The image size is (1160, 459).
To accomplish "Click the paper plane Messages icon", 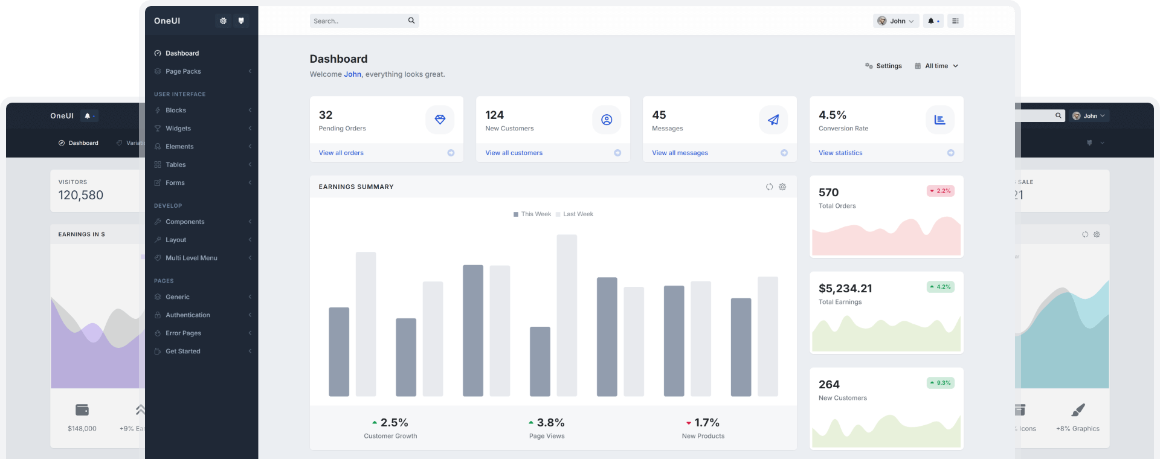I will [773, 120].
